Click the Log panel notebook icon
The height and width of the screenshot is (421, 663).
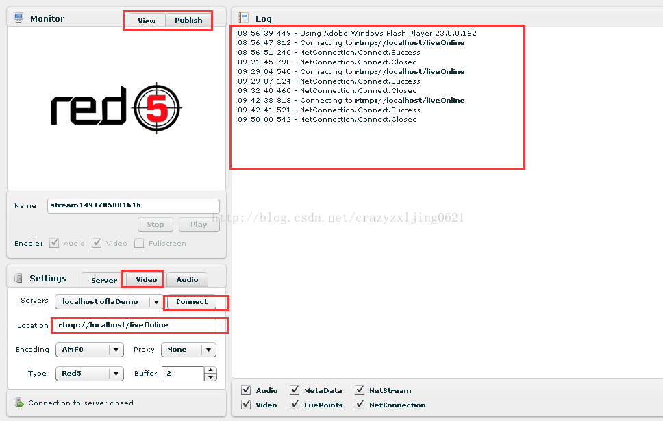[x=244, y=18]
